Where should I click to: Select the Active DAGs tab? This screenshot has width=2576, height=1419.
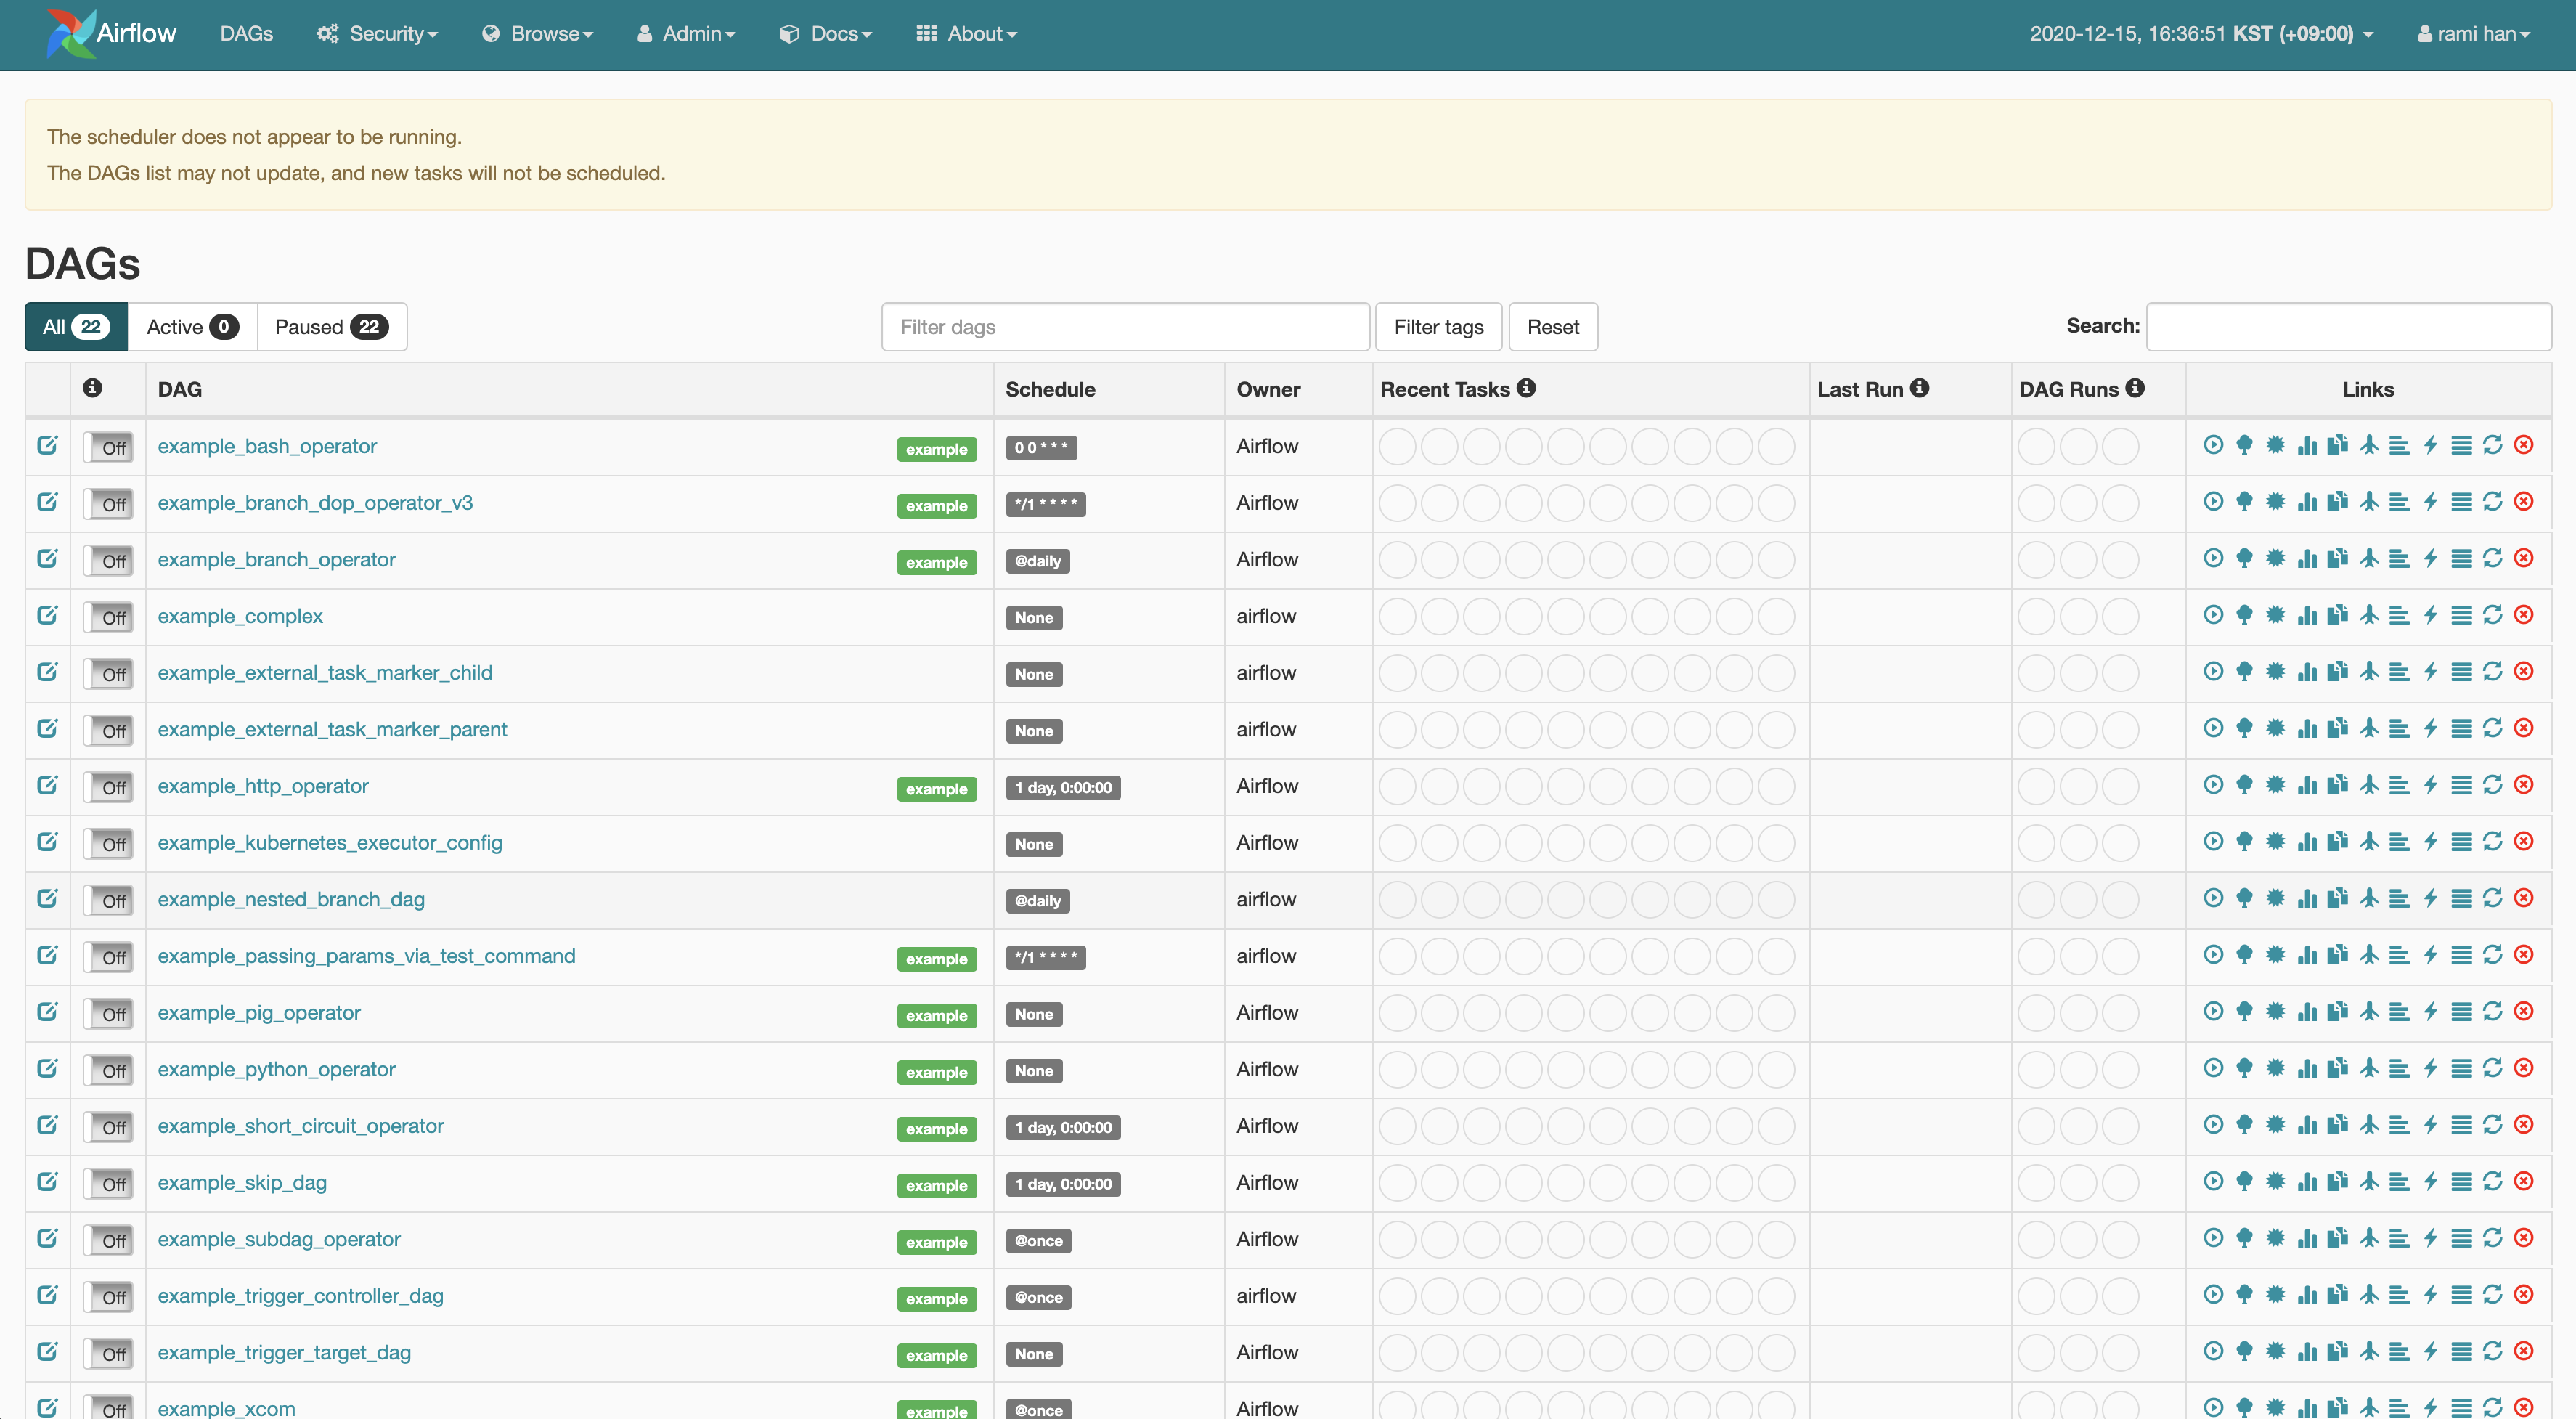[x=192, y=327]
